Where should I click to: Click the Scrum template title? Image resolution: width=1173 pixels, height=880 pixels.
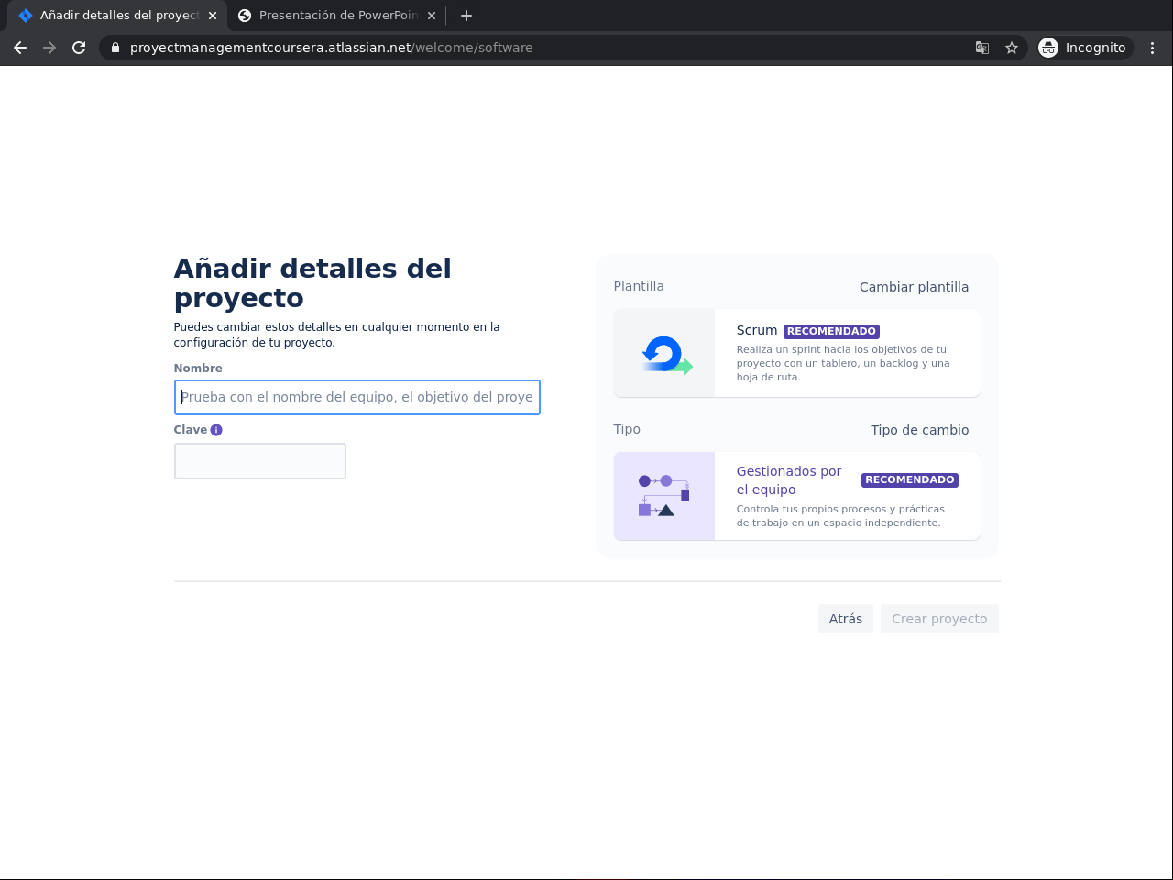757,330
